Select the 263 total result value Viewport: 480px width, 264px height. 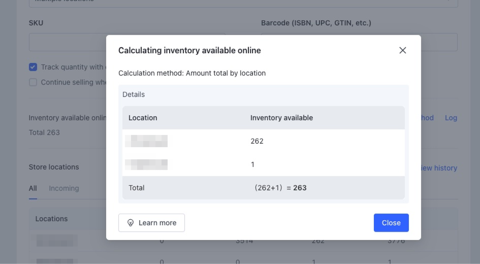pos(300,188)
